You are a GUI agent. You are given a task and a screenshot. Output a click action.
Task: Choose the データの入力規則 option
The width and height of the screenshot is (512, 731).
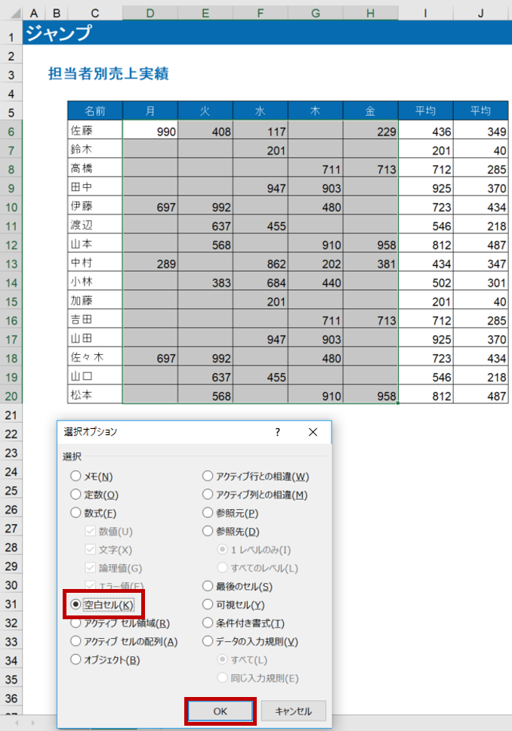[x=208, y=641]
